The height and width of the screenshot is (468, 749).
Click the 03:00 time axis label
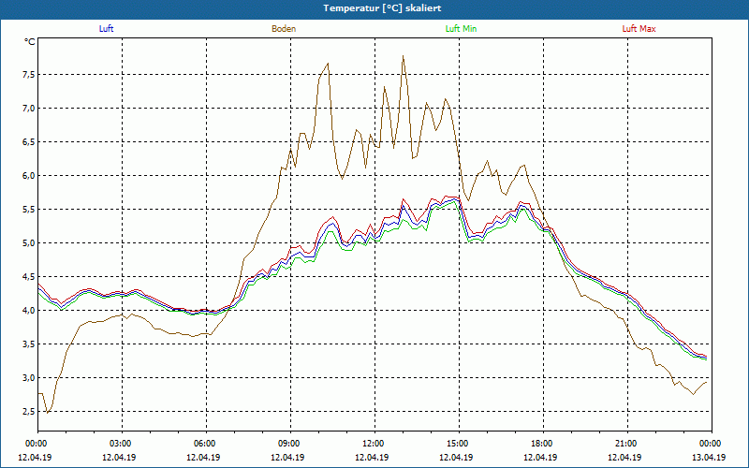(121, 443)
